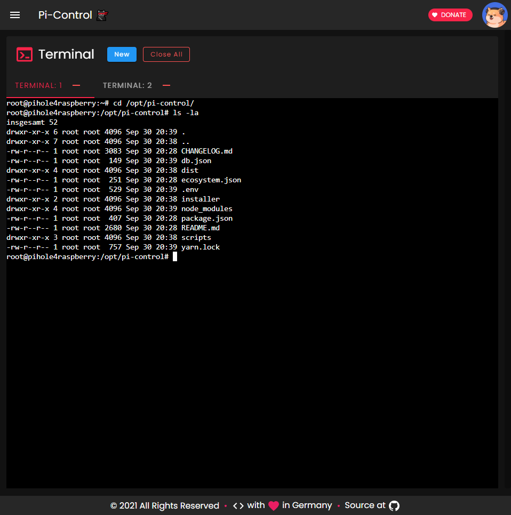511x515 pixels.
Task: Click the db.json file name
Action: (196, 160)
